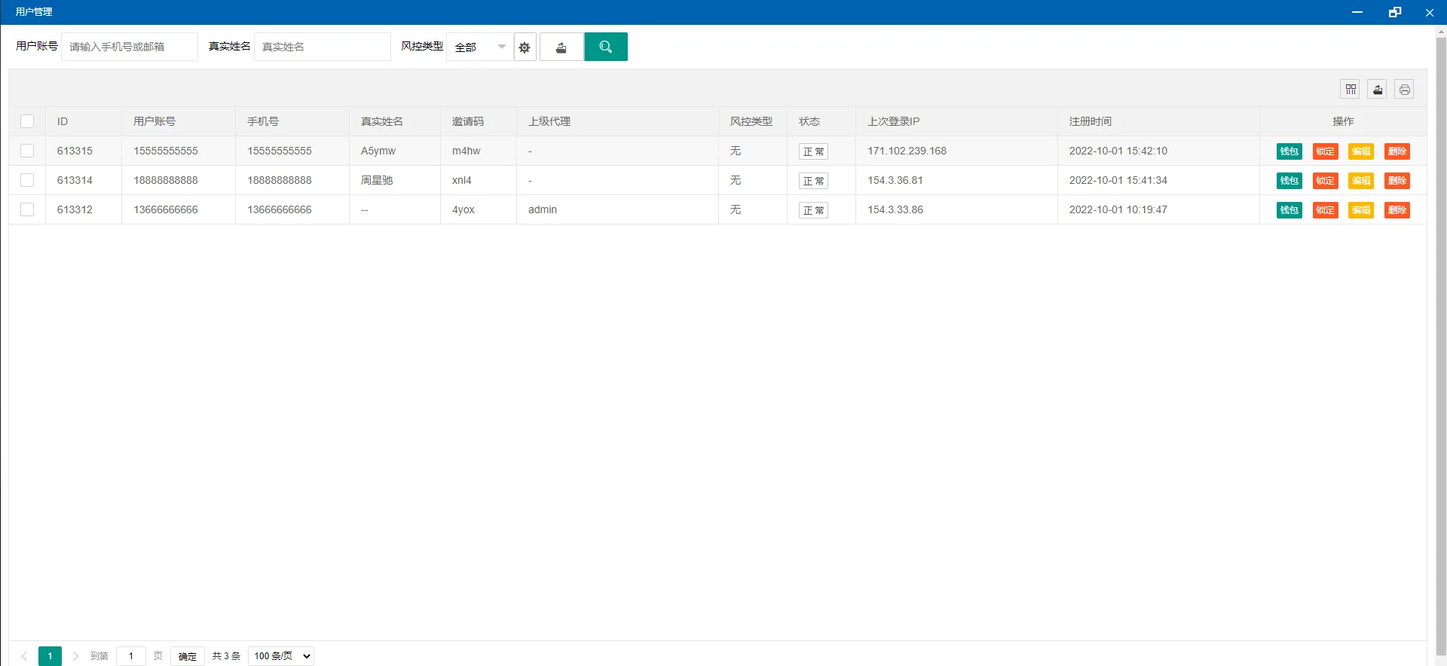Minimize the 用户管理 window

click(1357, 12)
